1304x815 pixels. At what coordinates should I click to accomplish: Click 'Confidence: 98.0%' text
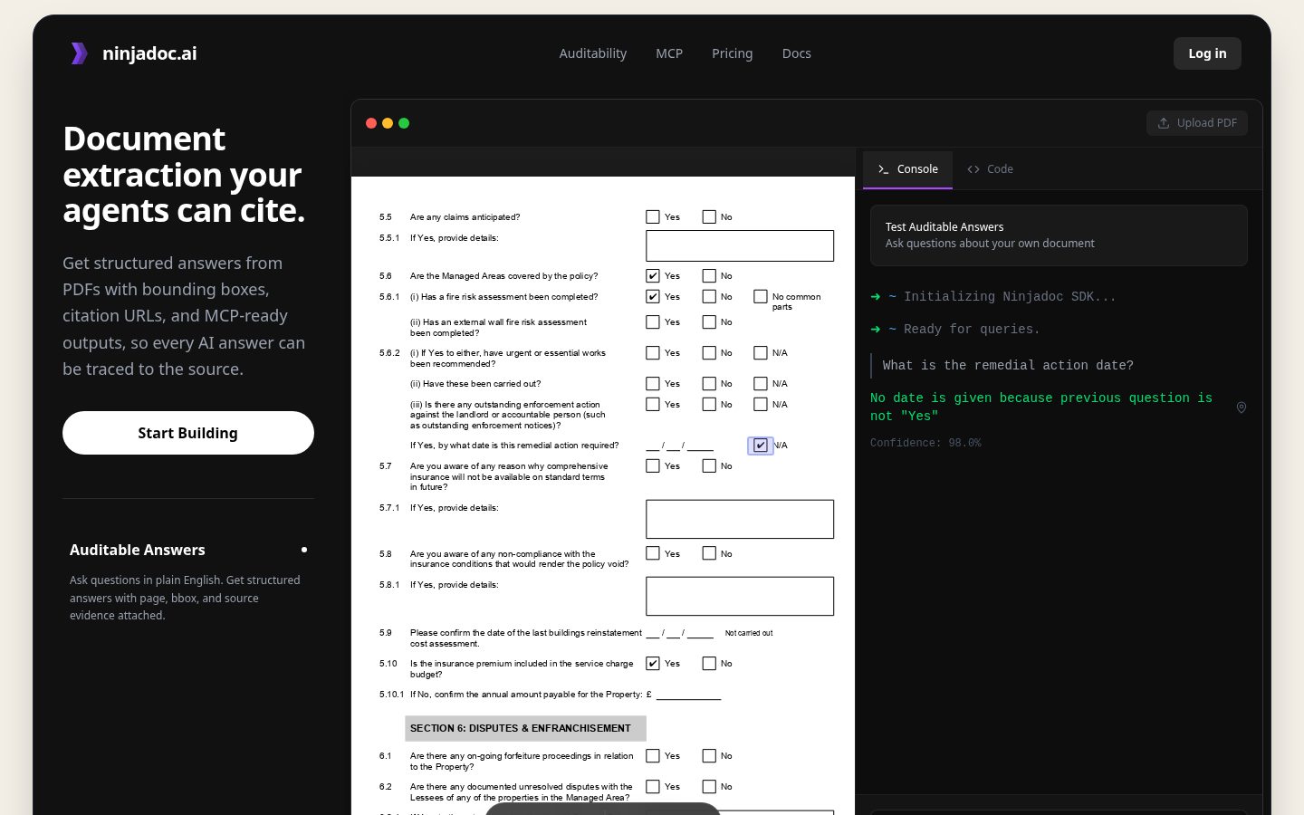(x=925, y=443)
